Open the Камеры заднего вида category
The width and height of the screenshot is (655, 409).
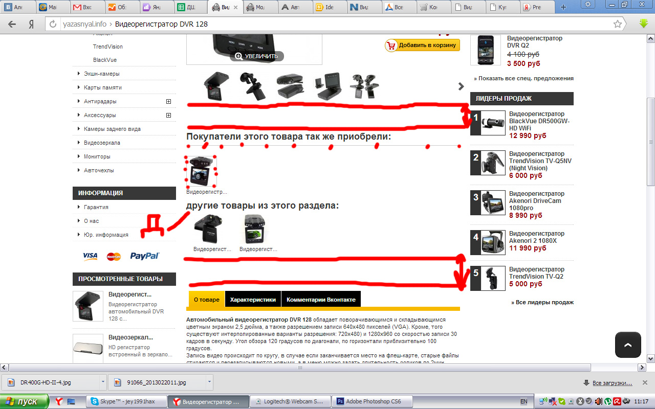tap(112, 129)
